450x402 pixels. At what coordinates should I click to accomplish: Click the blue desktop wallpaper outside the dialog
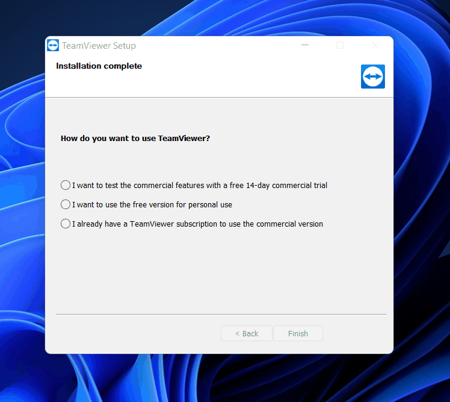pyautogui.click(x=421, y=241)
